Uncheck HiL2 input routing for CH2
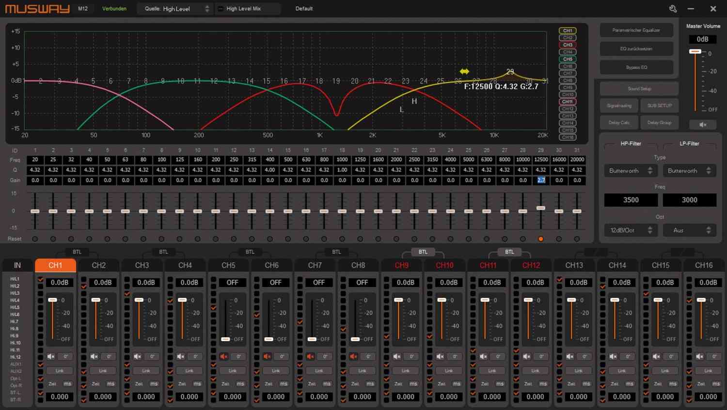This screenshot has width=727, height=410. click(84, 286)
